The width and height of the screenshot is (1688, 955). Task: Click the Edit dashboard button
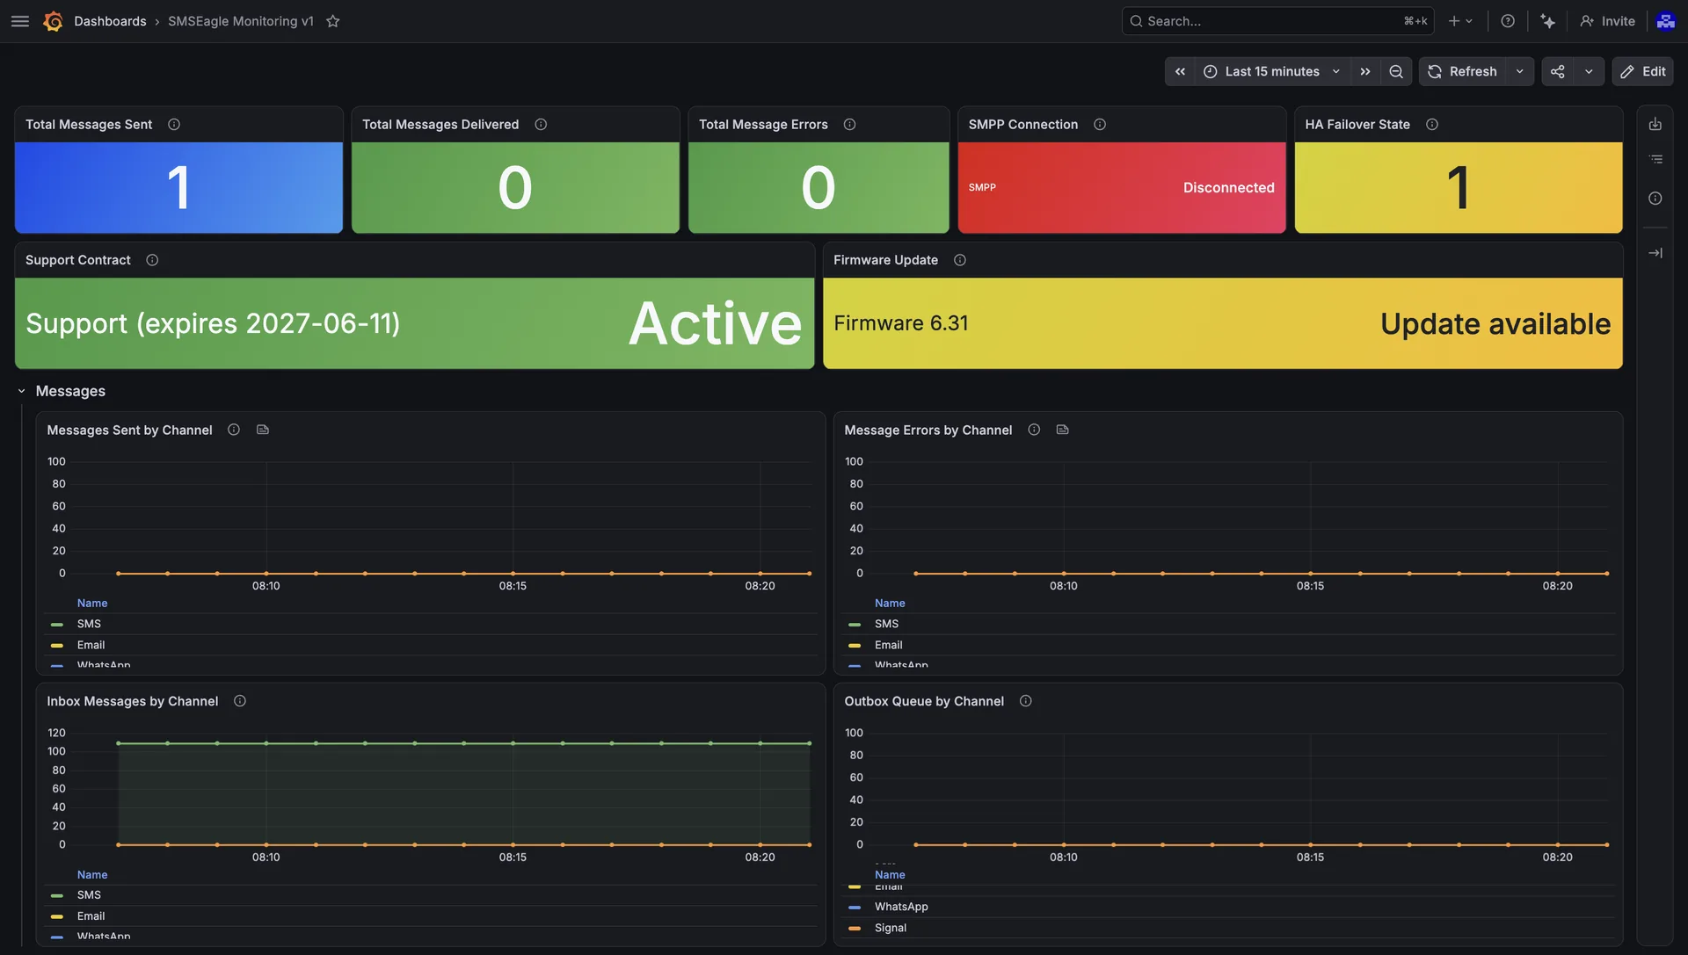click(1642, 72)
